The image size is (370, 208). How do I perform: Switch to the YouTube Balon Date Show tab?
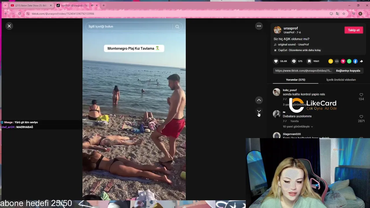pyautogui.click(x=31, y=5)
